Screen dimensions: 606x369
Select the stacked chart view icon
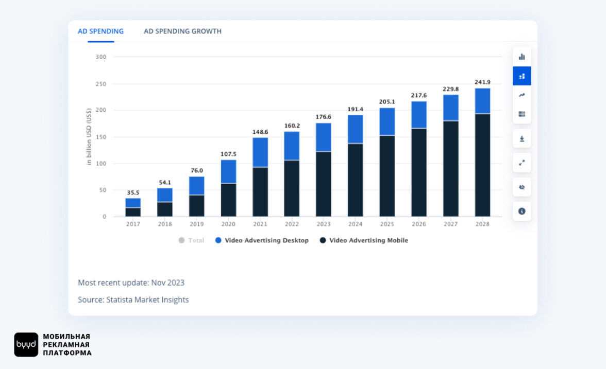coord(521,76)
